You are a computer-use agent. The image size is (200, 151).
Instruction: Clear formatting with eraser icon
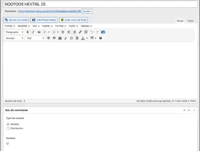[65, 38]
